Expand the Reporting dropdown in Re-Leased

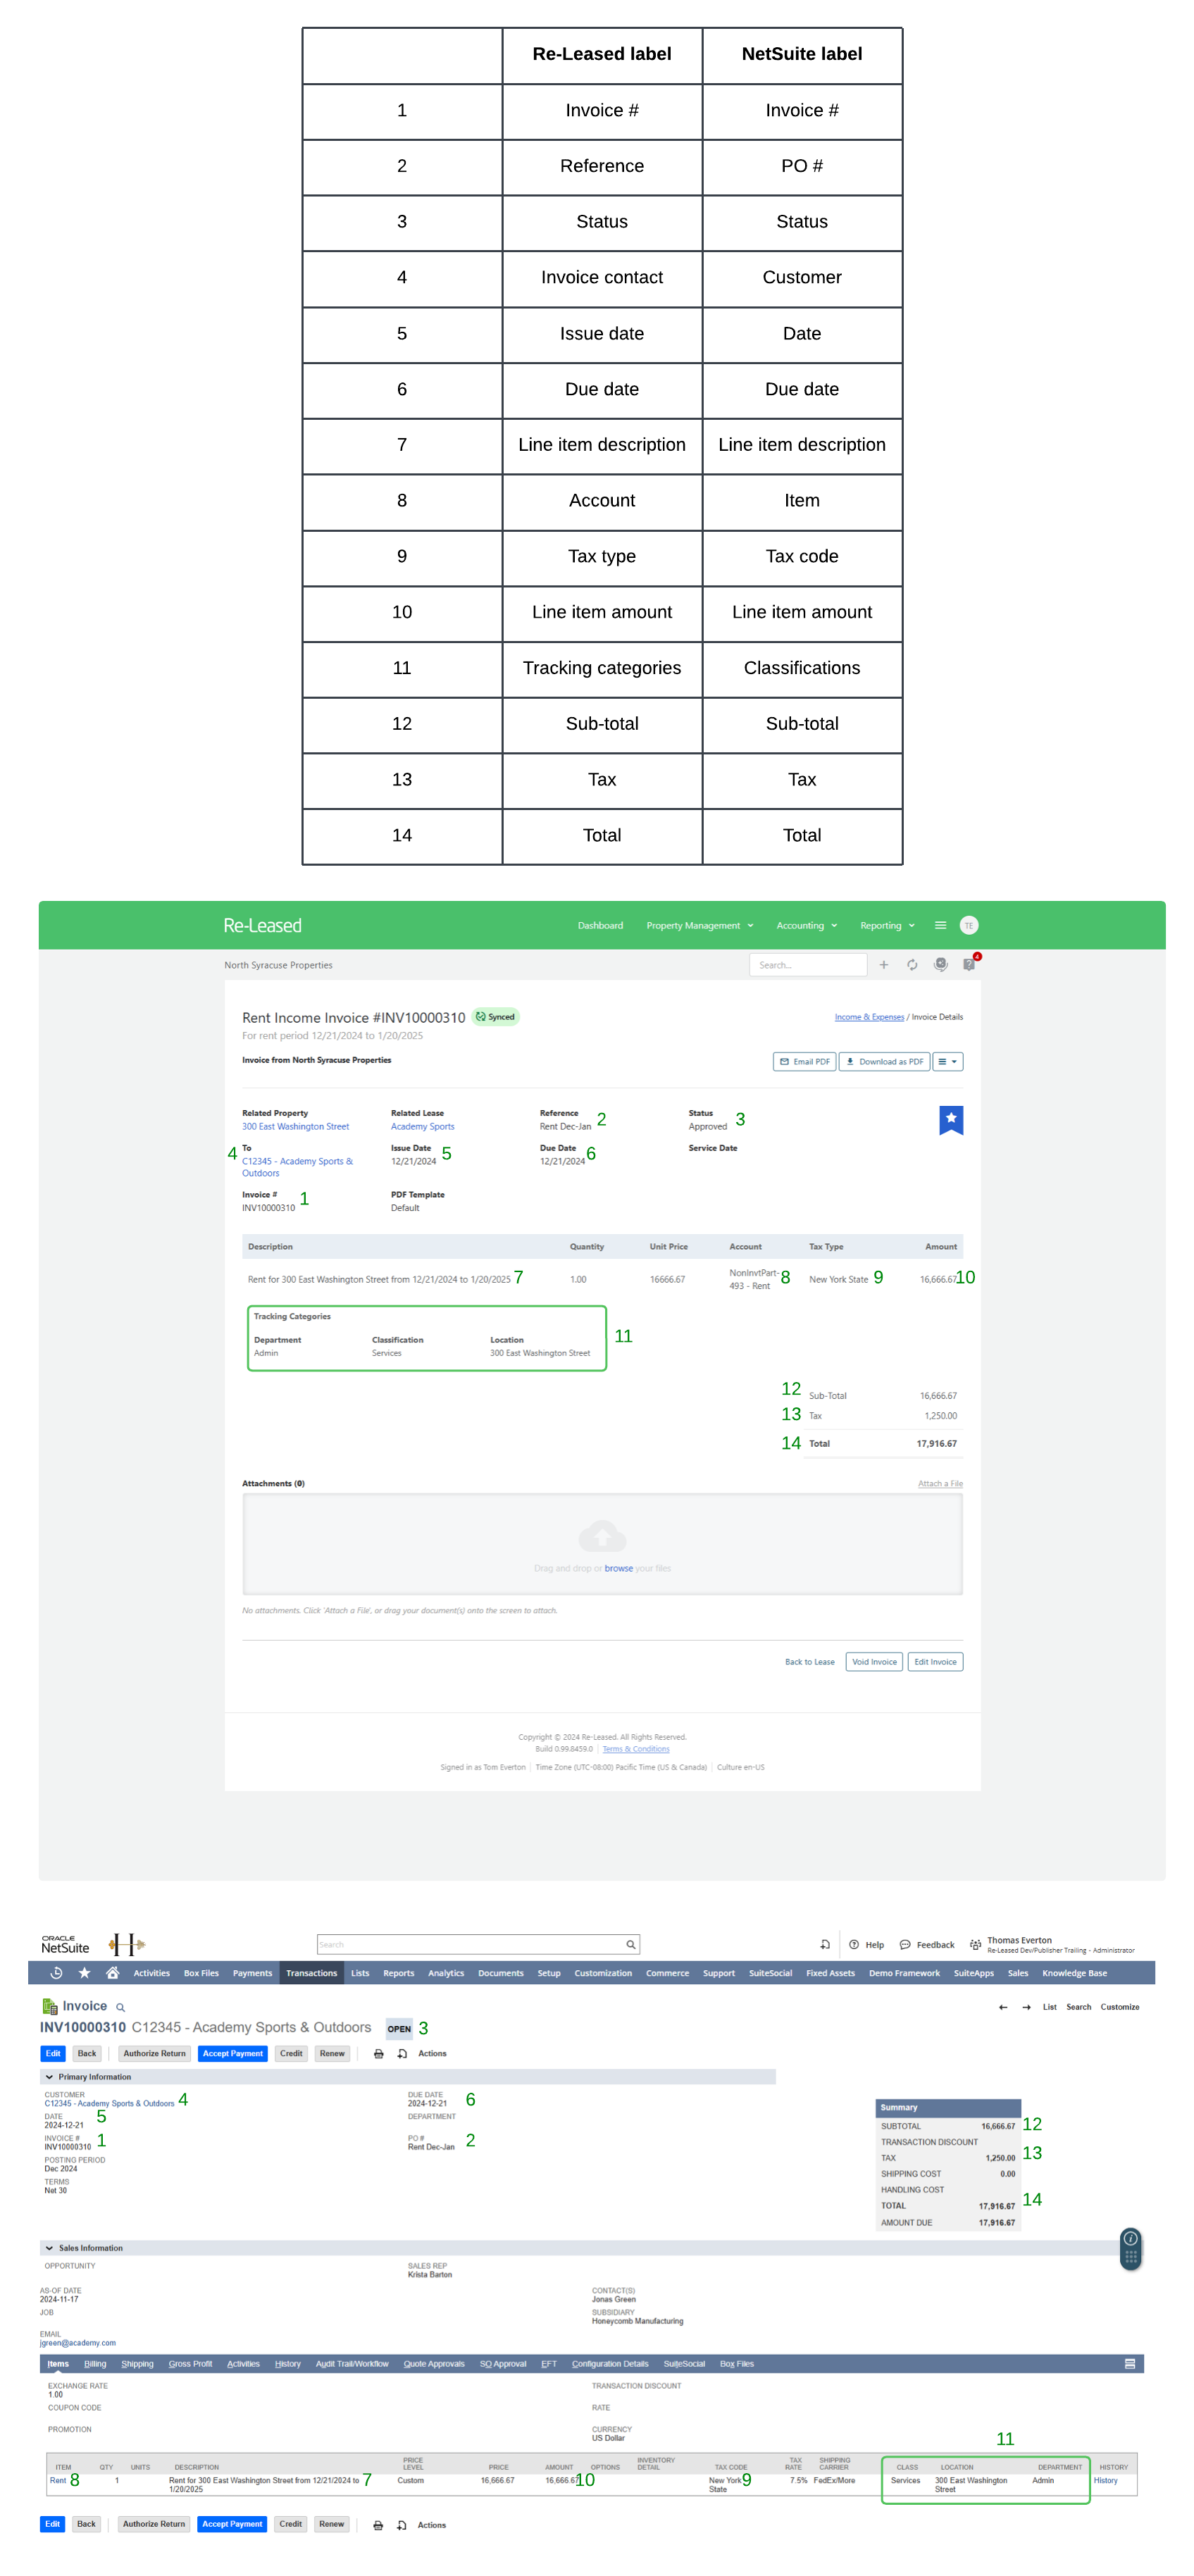(x=887, y=925)
